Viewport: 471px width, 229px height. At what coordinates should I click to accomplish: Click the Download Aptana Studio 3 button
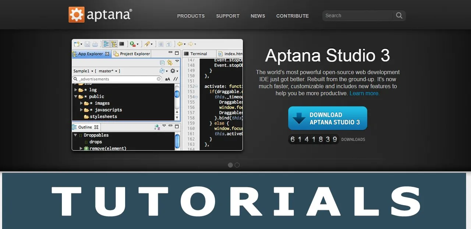point(327,118)
